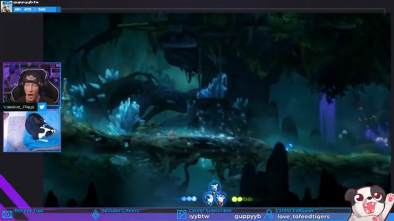The height and width of the screenshot is (221, 394).
Task: Click subscriber name guppyyb
Action: tap(248, 216)
